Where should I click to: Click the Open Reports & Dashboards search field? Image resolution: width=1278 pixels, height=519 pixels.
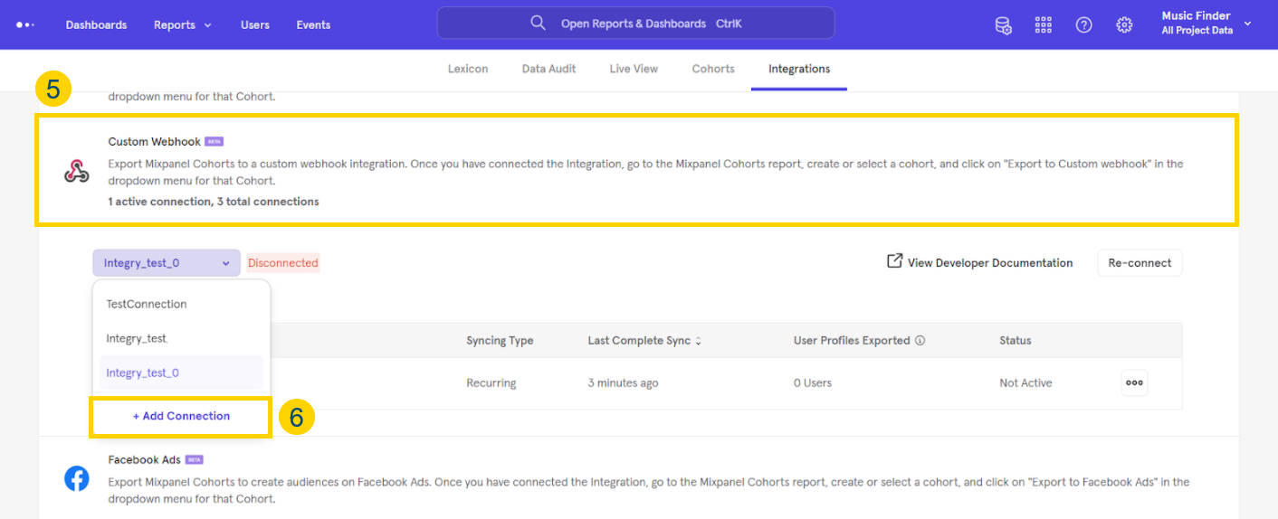(635, 24)
